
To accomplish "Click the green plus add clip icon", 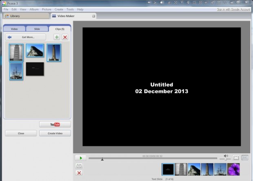I will click(x=56, y=37).
